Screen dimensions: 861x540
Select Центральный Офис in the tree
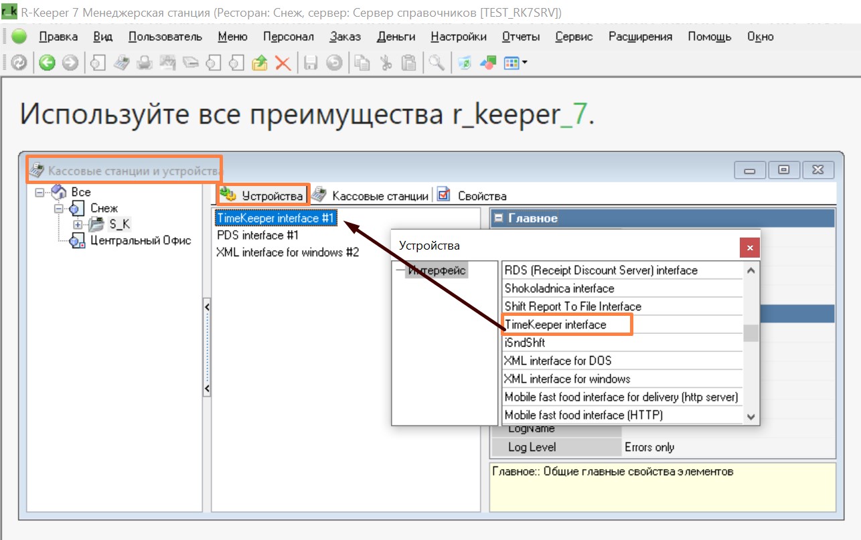coord(141,240)
